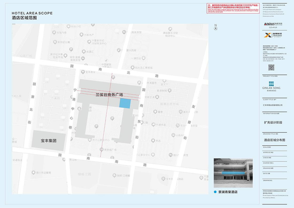Click the Jinxiang Signs orange X logo
The height and width of the screenshot is (208, 294).
(268, 35)
